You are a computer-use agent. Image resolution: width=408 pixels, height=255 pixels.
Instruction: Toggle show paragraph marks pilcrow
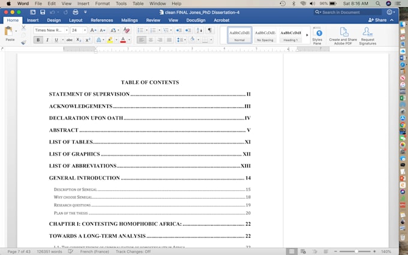(x=210, y=30)
